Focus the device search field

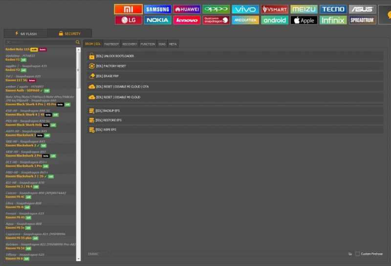(40, 42)
